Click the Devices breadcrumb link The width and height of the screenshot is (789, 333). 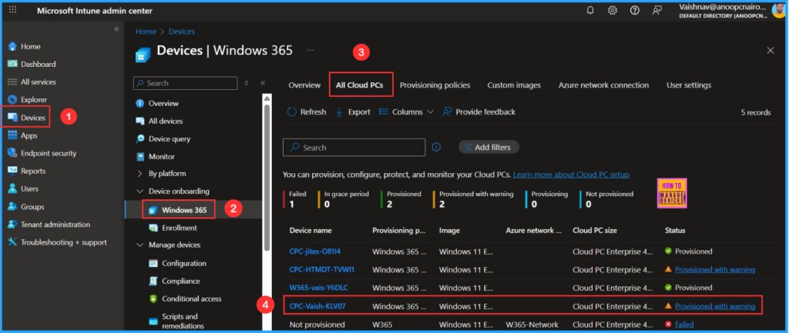tap(182, 31)
